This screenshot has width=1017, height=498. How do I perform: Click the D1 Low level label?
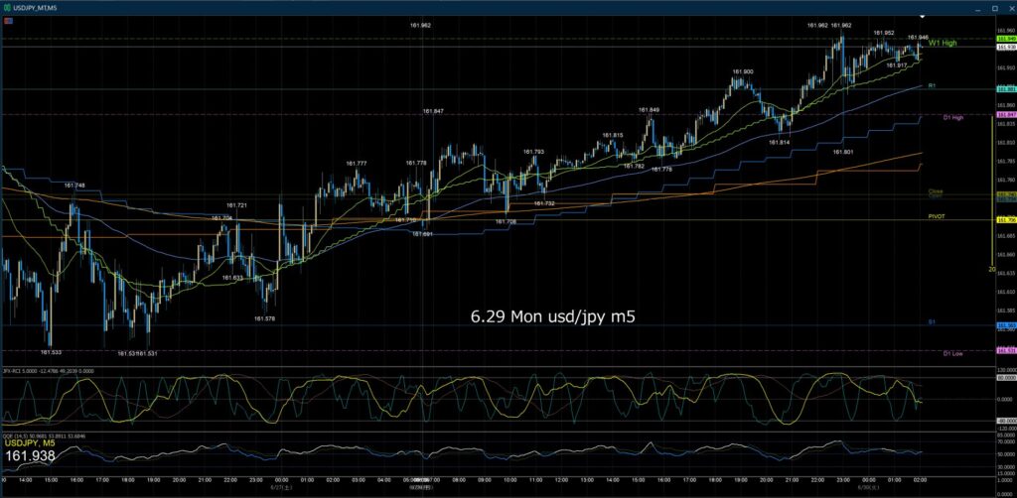952,353
